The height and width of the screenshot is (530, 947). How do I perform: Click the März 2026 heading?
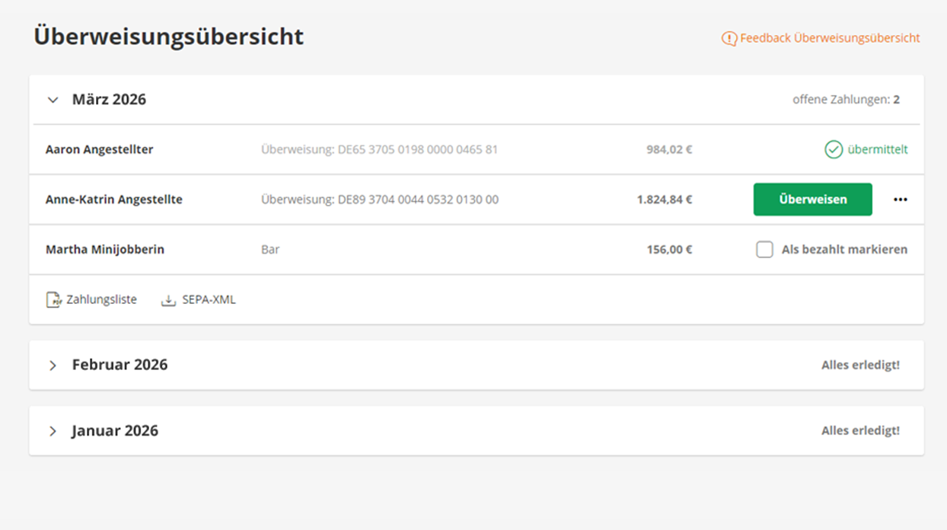(x=109, y=100)
